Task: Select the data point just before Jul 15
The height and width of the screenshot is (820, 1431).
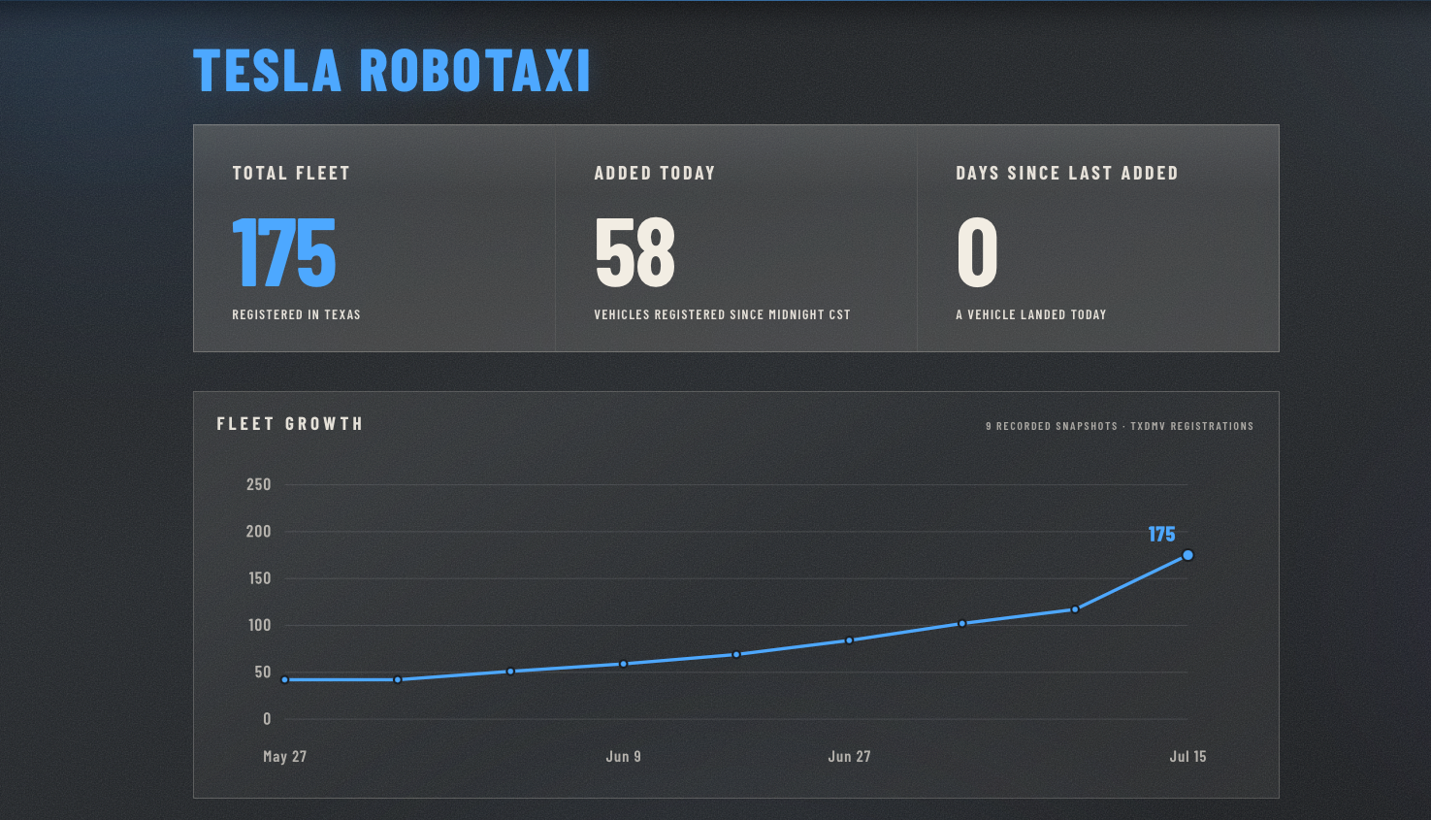Action: [1075, 609]
